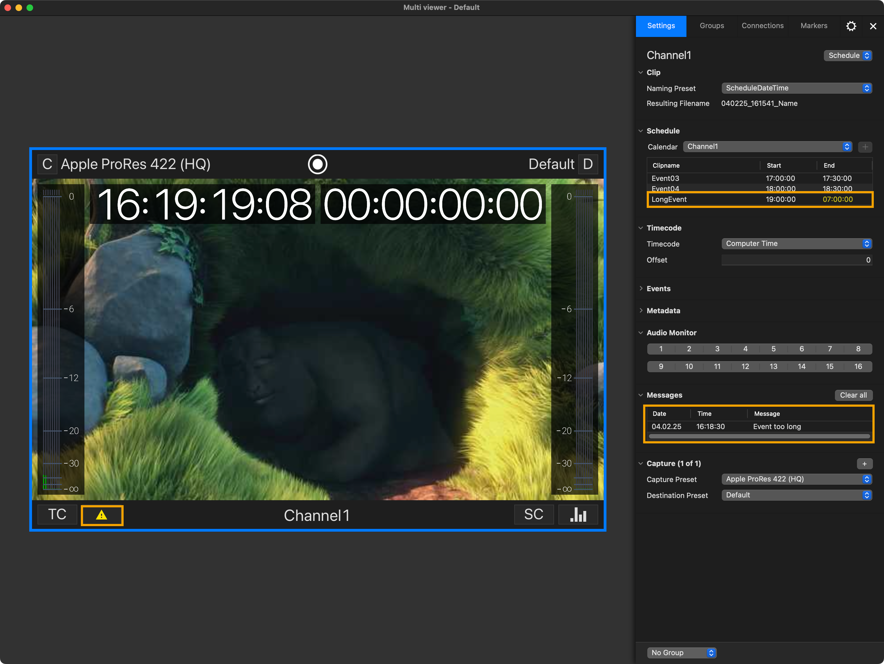Sort schedule by Start column header
This screenshot has width=884, height=664.
[x=788, y=165]
